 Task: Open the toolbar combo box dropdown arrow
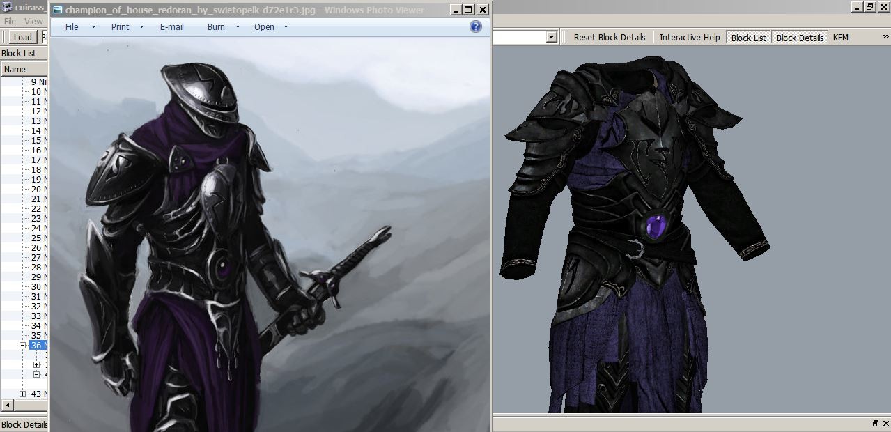(x=551, y=37)
